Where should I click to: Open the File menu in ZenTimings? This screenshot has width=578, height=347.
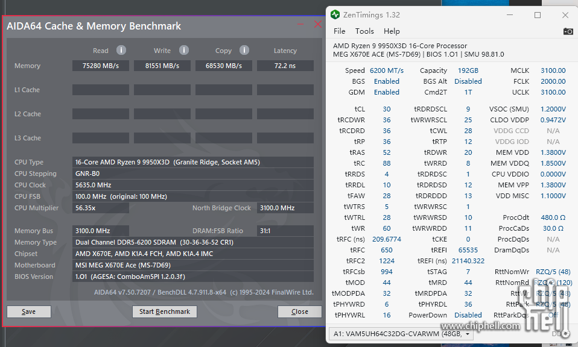click(339, 31)
